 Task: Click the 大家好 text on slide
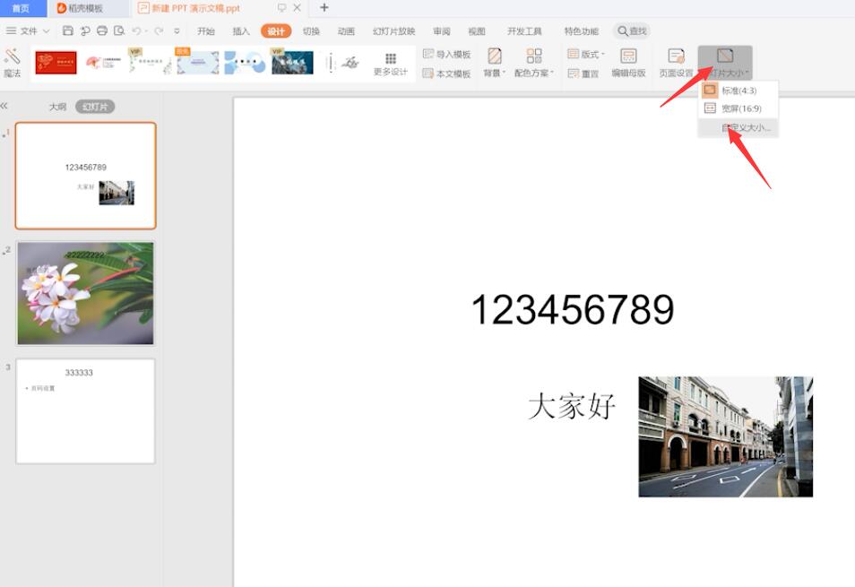[572, 406]
